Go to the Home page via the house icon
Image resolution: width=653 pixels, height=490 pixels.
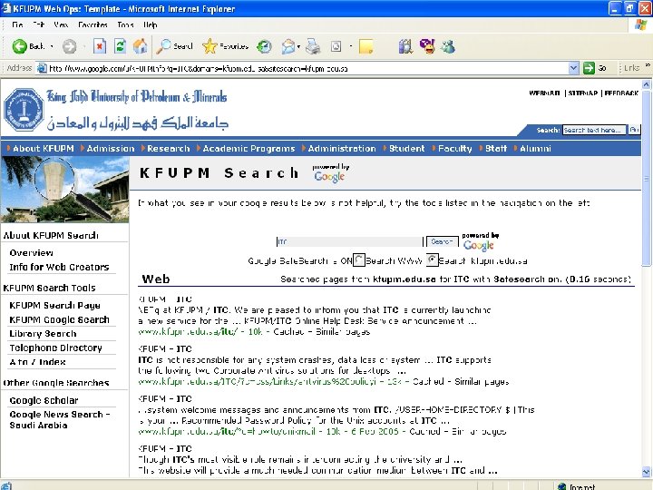pyautogui.click(x=141, y=46)
